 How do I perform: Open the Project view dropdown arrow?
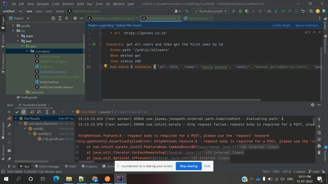[28, 18]
